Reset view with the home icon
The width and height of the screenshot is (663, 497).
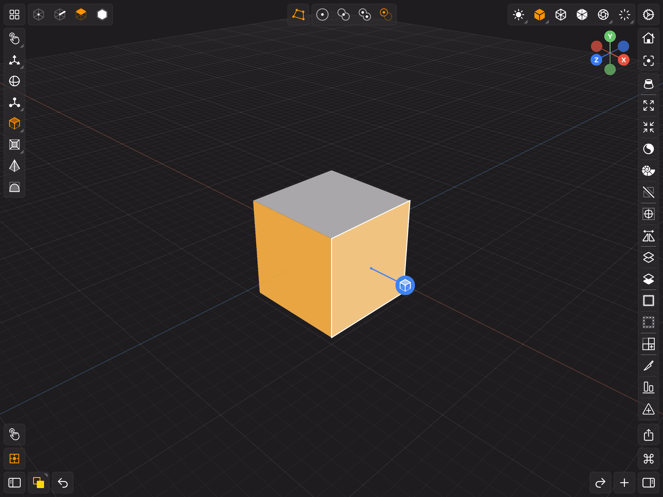(648, 39)
